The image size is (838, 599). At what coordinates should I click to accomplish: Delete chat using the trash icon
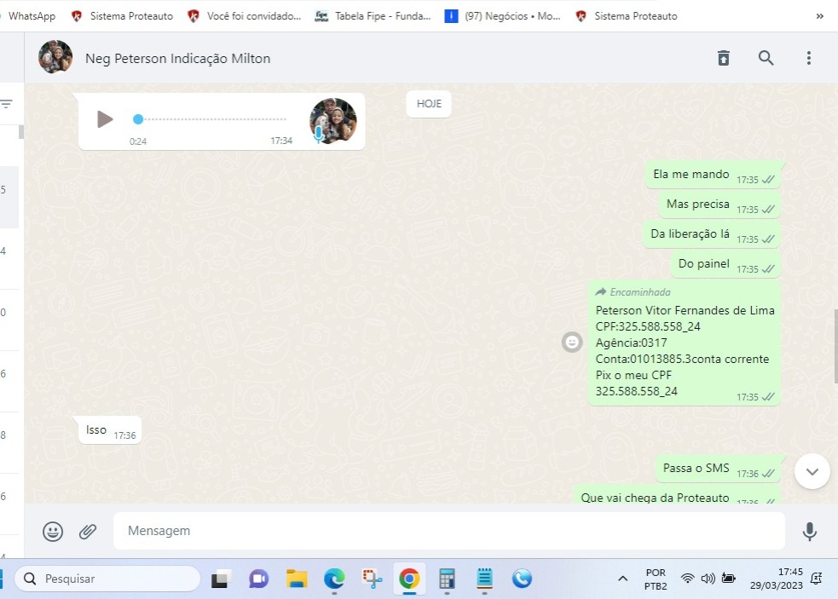tap(723, 58)
